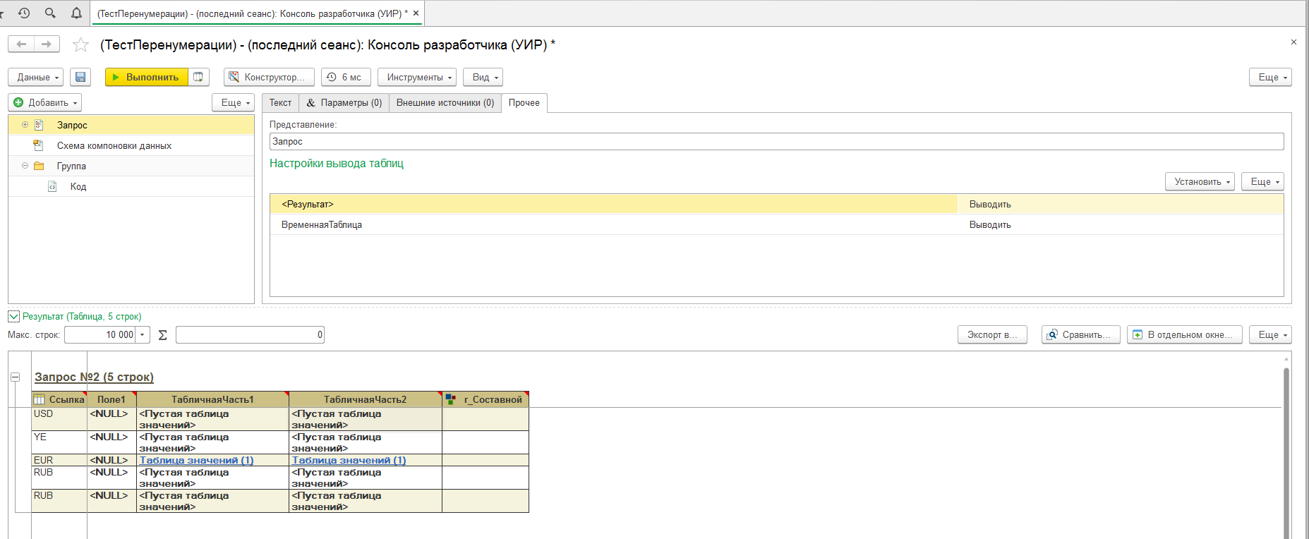This screenshot has width=1309, height=539.
Task: Collapse the Запрос №2 group in results
Action: point(15,377)
